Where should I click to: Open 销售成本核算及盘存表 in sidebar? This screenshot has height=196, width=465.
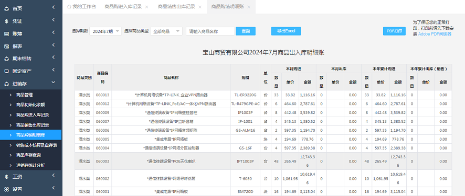[x=37, y=145]
